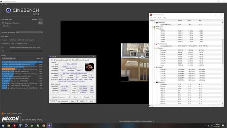The image size is (227, 128).
Task: Click the HWMonitor vertical scrollbar
Action: click(x=222, y=63)
